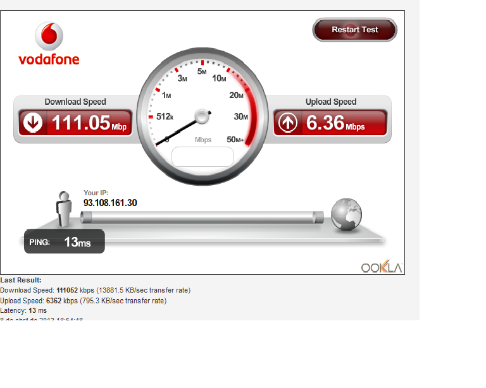The width and height of the screenshot is (486, 388).
Task: Click the Download Speed label
Action: coord(75,102)
